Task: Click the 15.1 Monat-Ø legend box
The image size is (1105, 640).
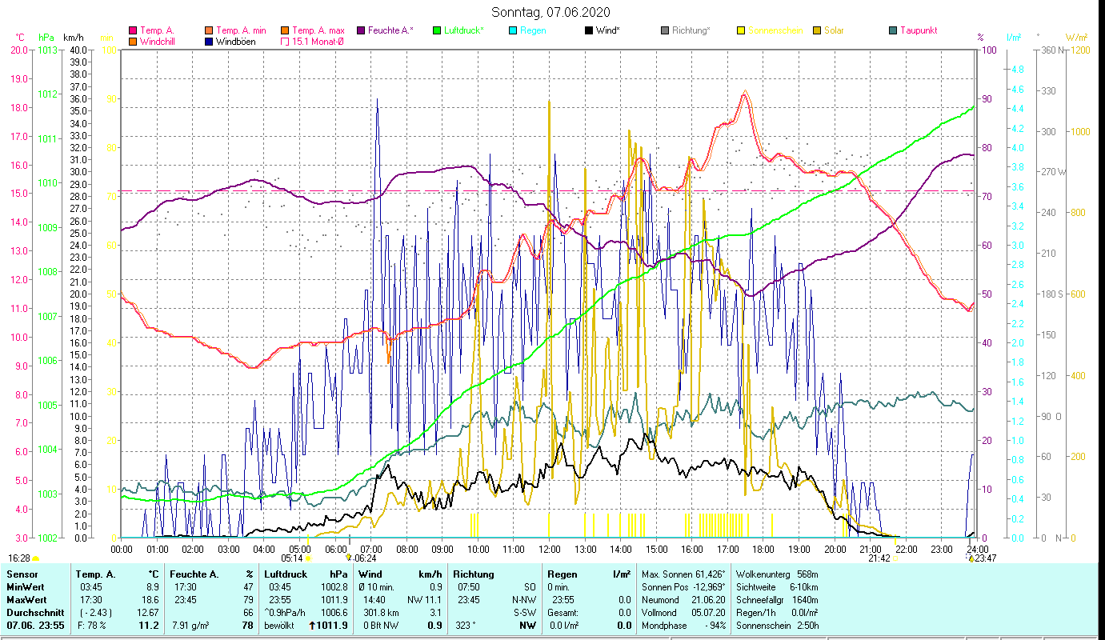Action: [x=285, y=42]
